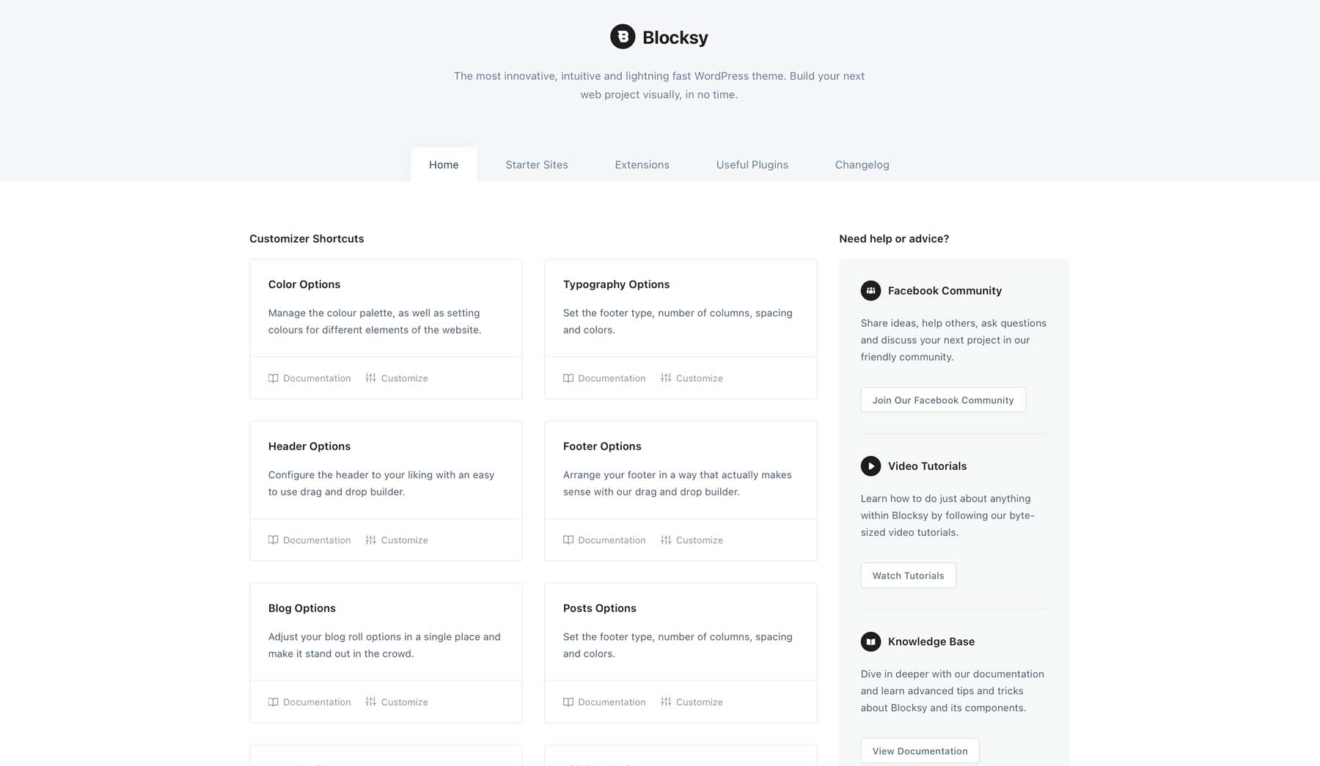Click the Footer Options card heading
Screen dimensions: 1320x766
(x=602, y=446)
